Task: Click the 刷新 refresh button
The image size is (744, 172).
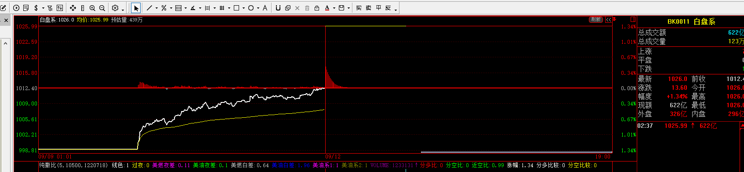Action: [x=595, y=20]
